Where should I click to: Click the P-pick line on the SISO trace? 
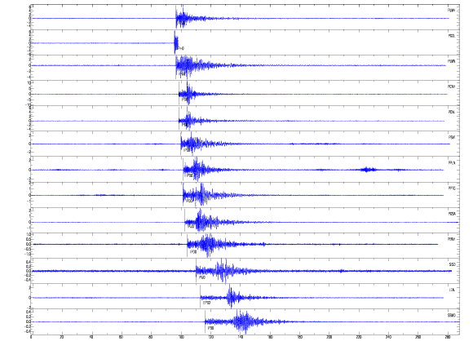[196, 271]
